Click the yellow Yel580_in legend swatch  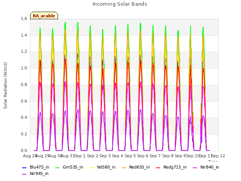(x=91, y=167)
